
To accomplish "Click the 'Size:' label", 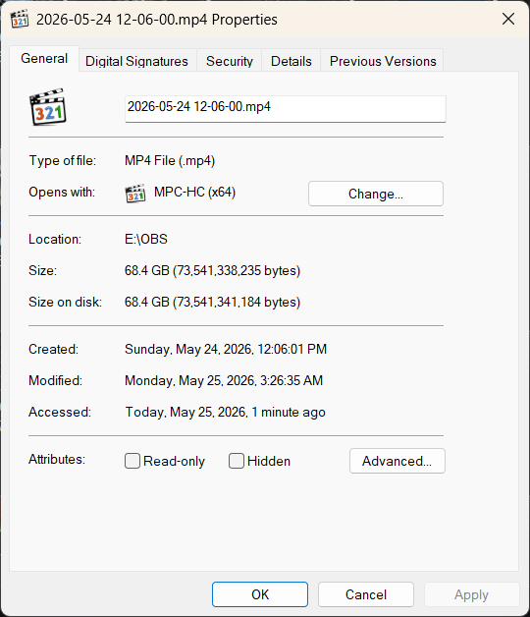I will [x=42, y=271].
